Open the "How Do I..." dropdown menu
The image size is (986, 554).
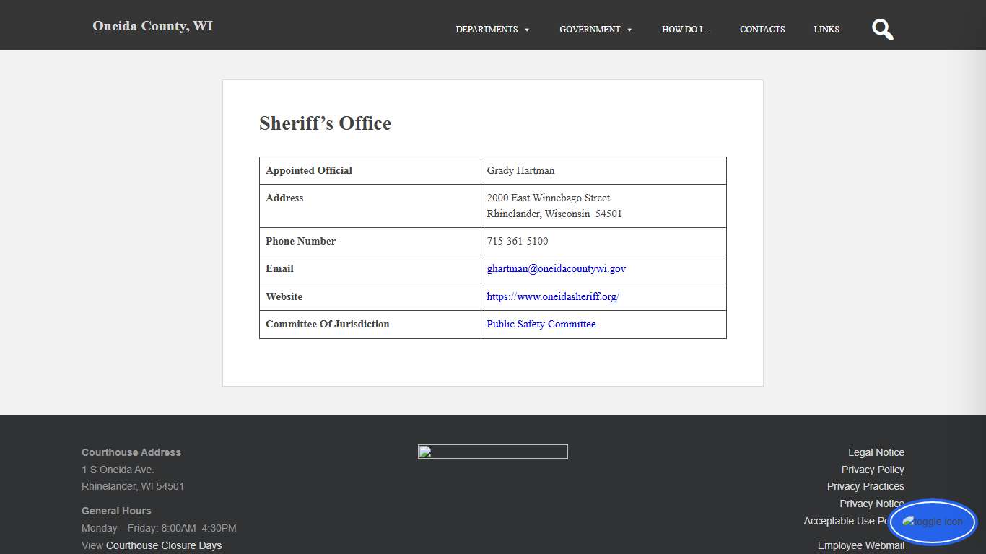(686, 30)
